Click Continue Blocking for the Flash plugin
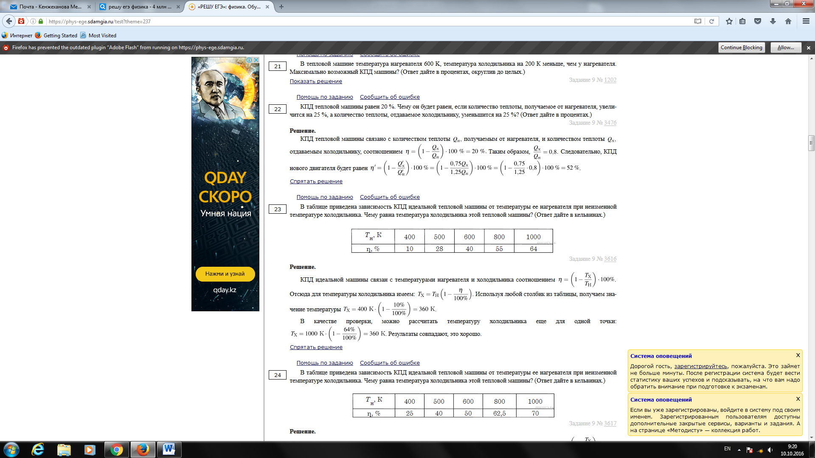This screenshot has width=815, height=458. click(x=741, y=47)
